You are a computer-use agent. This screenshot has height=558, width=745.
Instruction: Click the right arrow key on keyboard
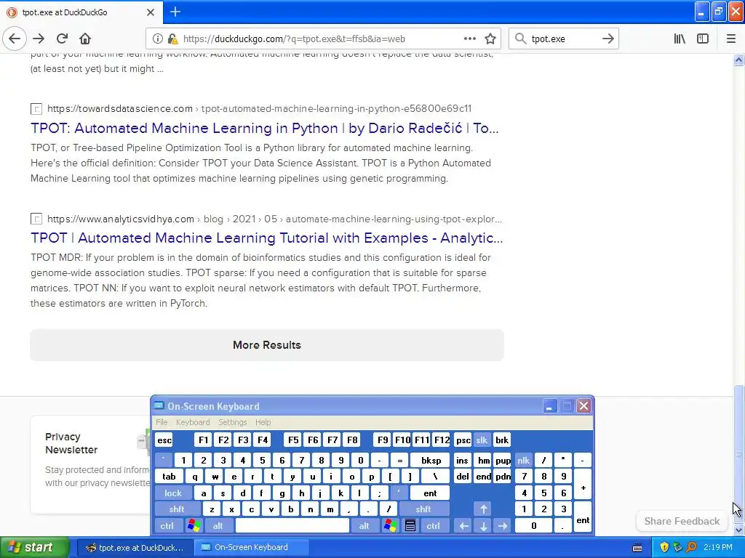click(x=503, y=525)
